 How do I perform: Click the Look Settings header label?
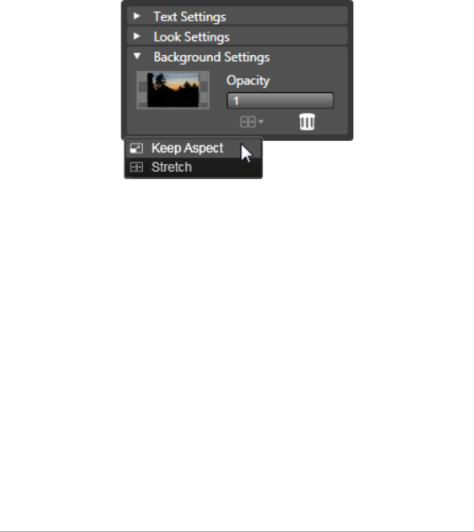[192, 37]
